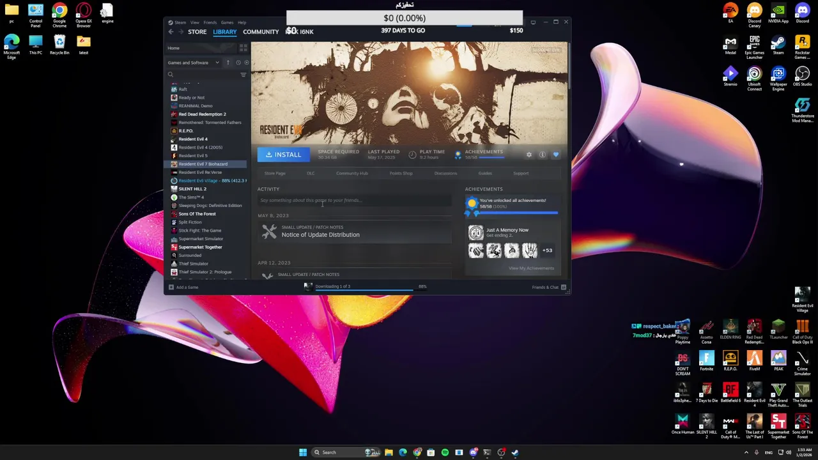Viewport: 818px width, 460px height.
Task: Open the Friends menu
Action: point(210,22)
